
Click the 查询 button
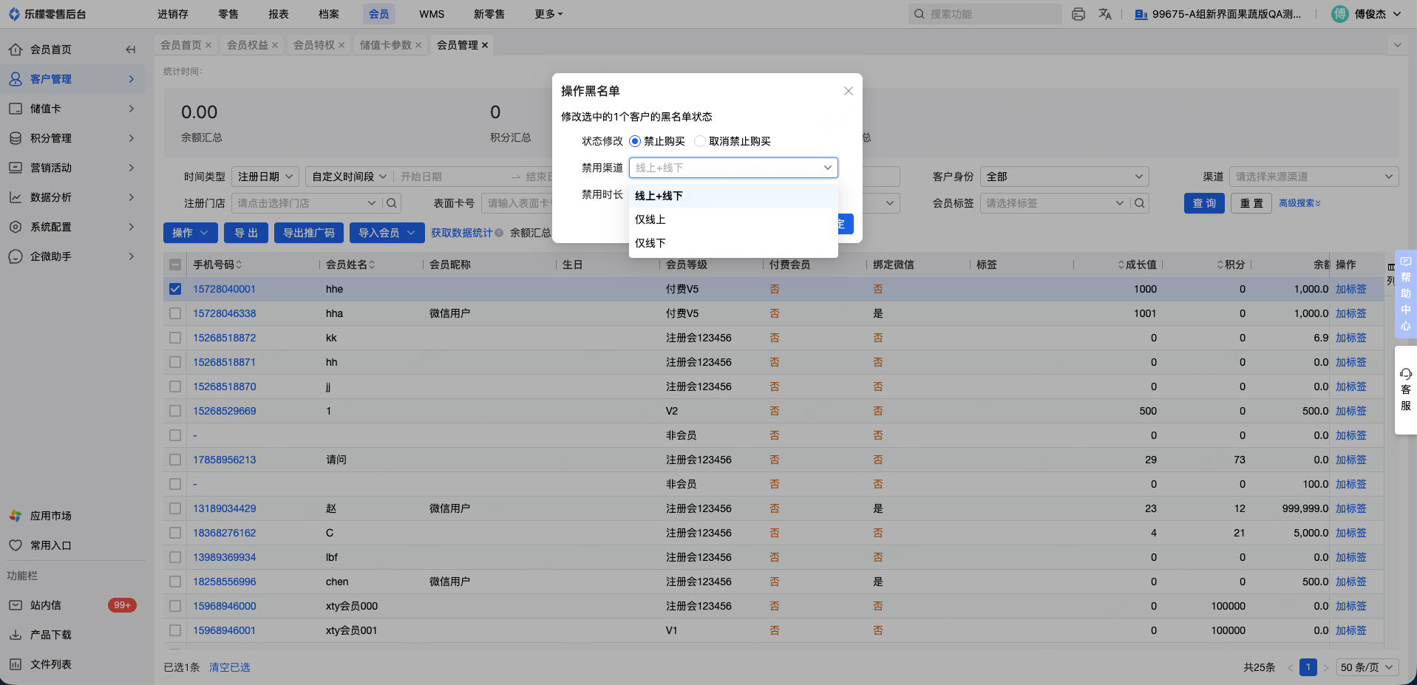[x=1204, y=203]
